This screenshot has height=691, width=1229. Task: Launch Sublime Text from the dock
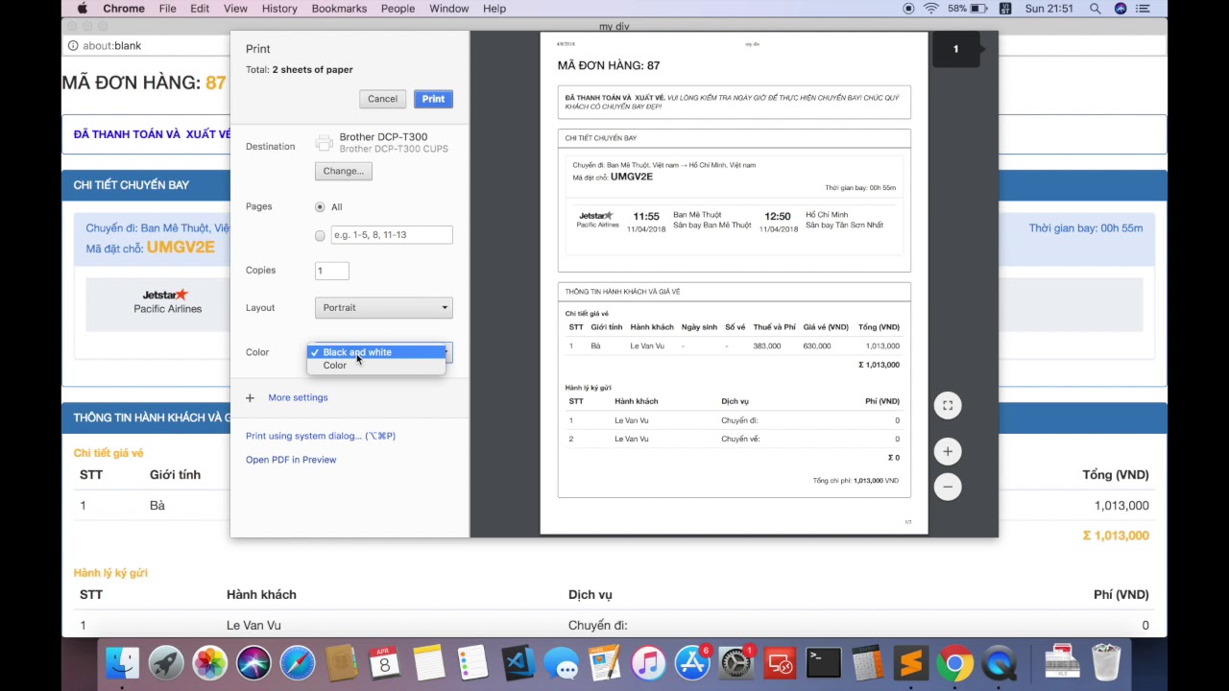[911, 662]
